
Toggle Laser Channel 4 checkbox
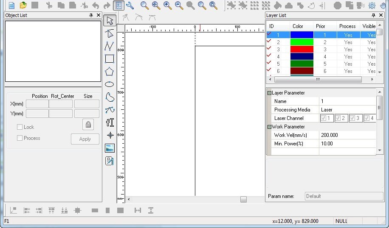coord(366,118)
